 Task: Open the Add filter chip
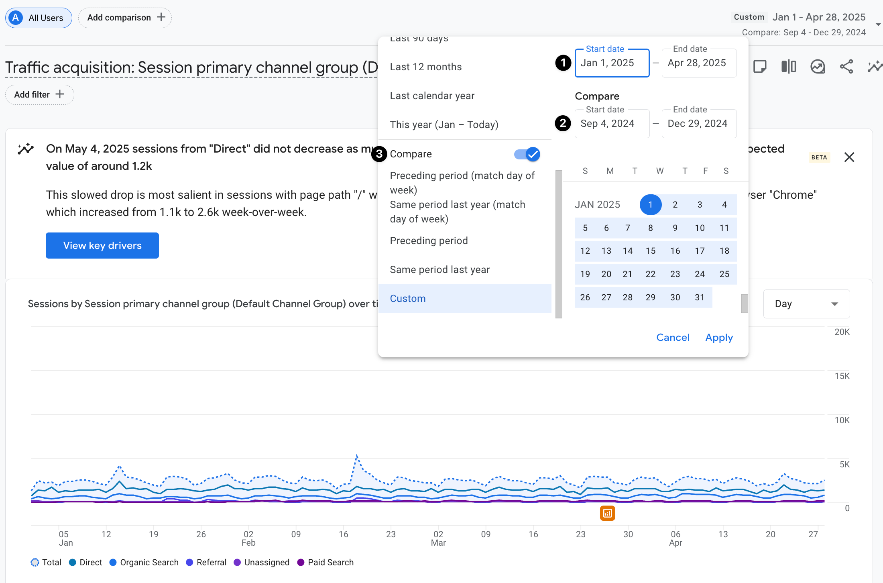click(39, 95)
